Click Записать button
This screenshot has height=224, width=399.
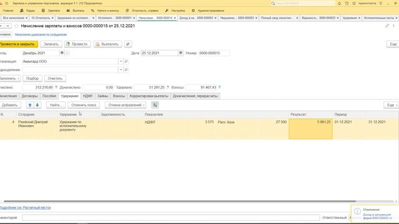51,44
